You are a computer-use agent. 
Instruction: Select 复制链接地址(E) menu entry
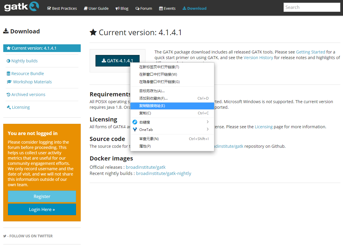click(152, 106)
